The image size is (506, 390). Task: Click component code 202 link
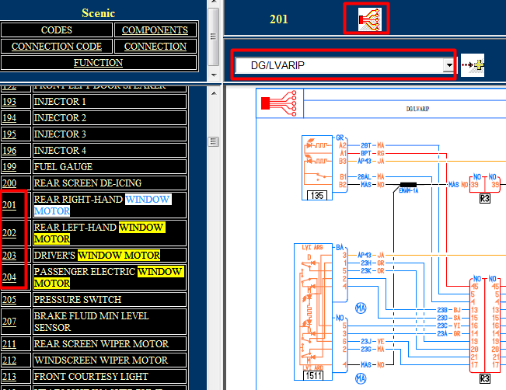click(x=9, y=233)
